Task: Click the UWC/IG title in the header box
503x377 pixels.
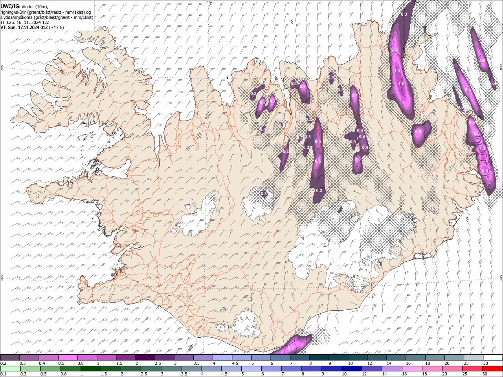Action: coord(9,7)
